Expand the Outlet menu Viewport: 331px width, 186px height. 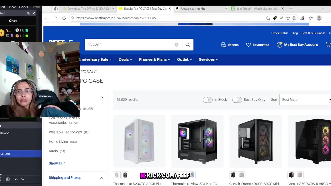click(185, 59)
